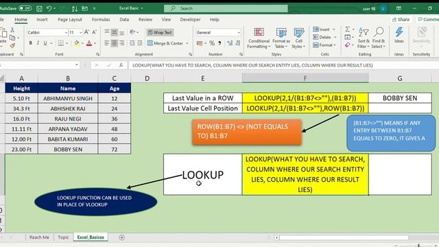Click the Clear eraser icon
439x247 pixels.
click(348, 45)
